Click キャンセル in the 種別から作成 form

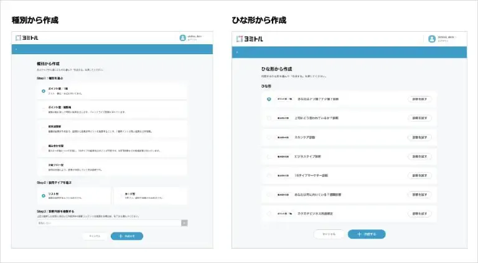click(x=95, y=236)
